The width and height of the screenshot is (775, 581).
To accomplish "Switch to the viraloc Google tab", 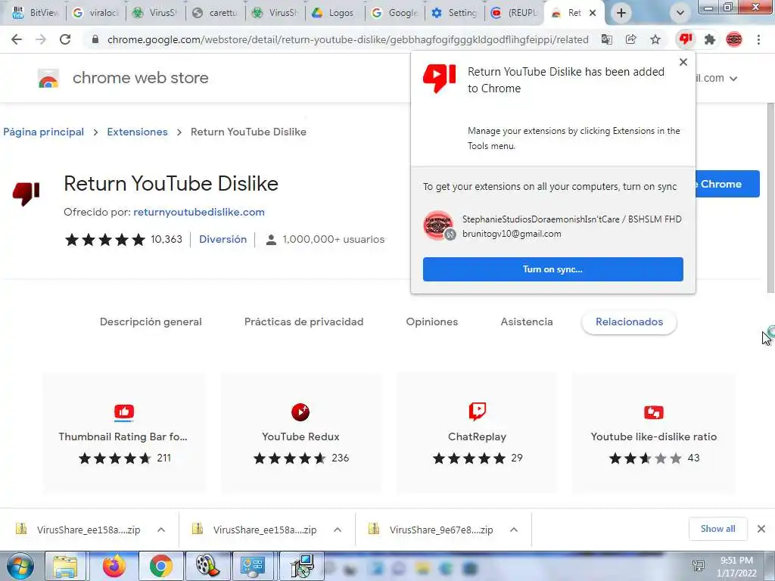I will (96, 13).
